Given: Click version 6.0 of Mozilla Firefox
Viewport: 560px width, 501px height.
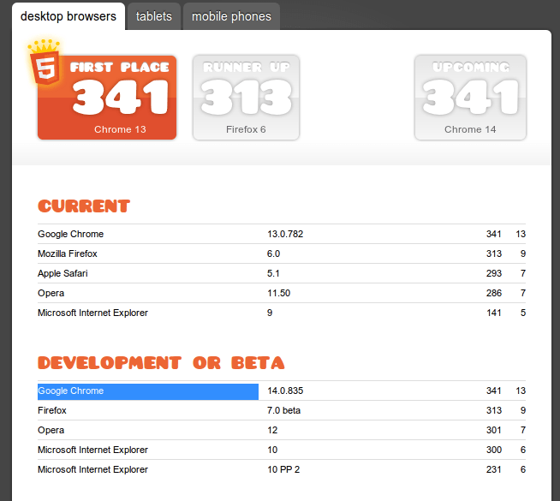Looking at the screenshot, I should tap(273, 253).
